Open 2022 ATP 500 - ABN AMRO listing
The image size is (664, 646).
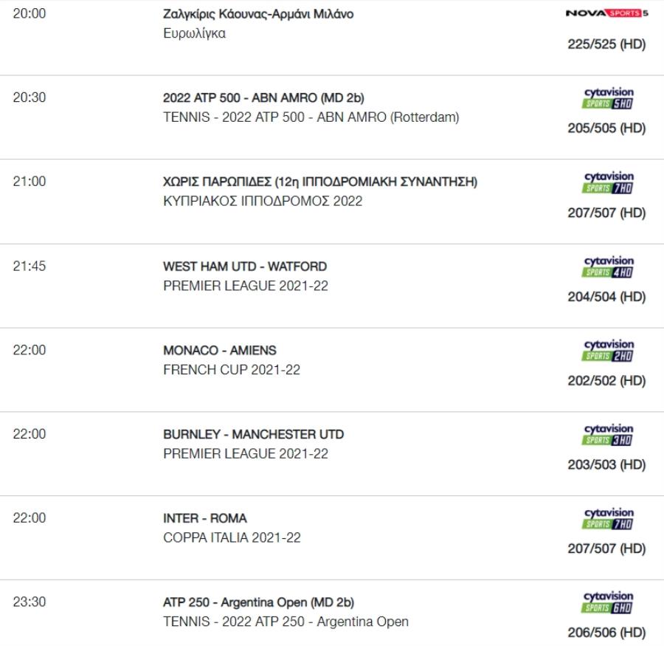[x=263, y=97]
